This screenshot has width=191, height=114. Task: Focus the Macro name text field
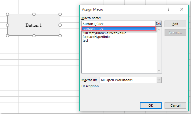point(118,24)
